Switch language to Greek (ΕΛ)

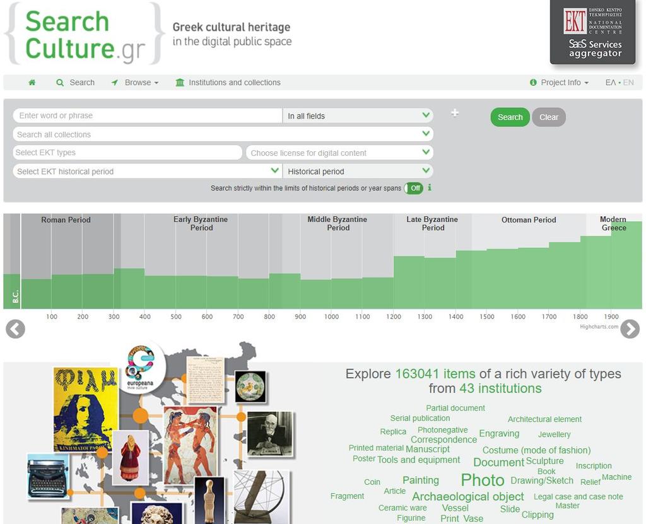pos(610,83)
